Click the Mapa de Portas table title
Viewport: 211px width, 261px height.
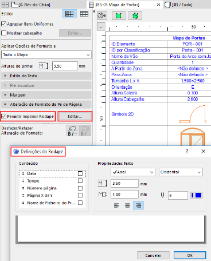189,38
